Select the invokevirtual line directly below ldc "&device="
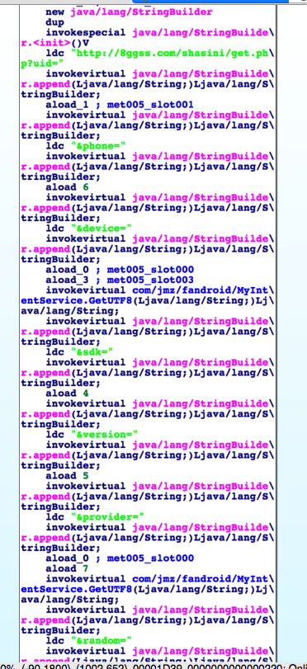Screen dimensions: 307x669 pyautogui.click(x=160, y=238)
